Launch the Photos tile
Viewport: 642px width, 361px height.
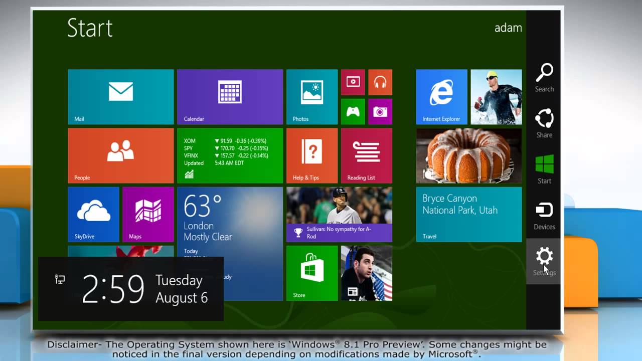pos(312,97)
